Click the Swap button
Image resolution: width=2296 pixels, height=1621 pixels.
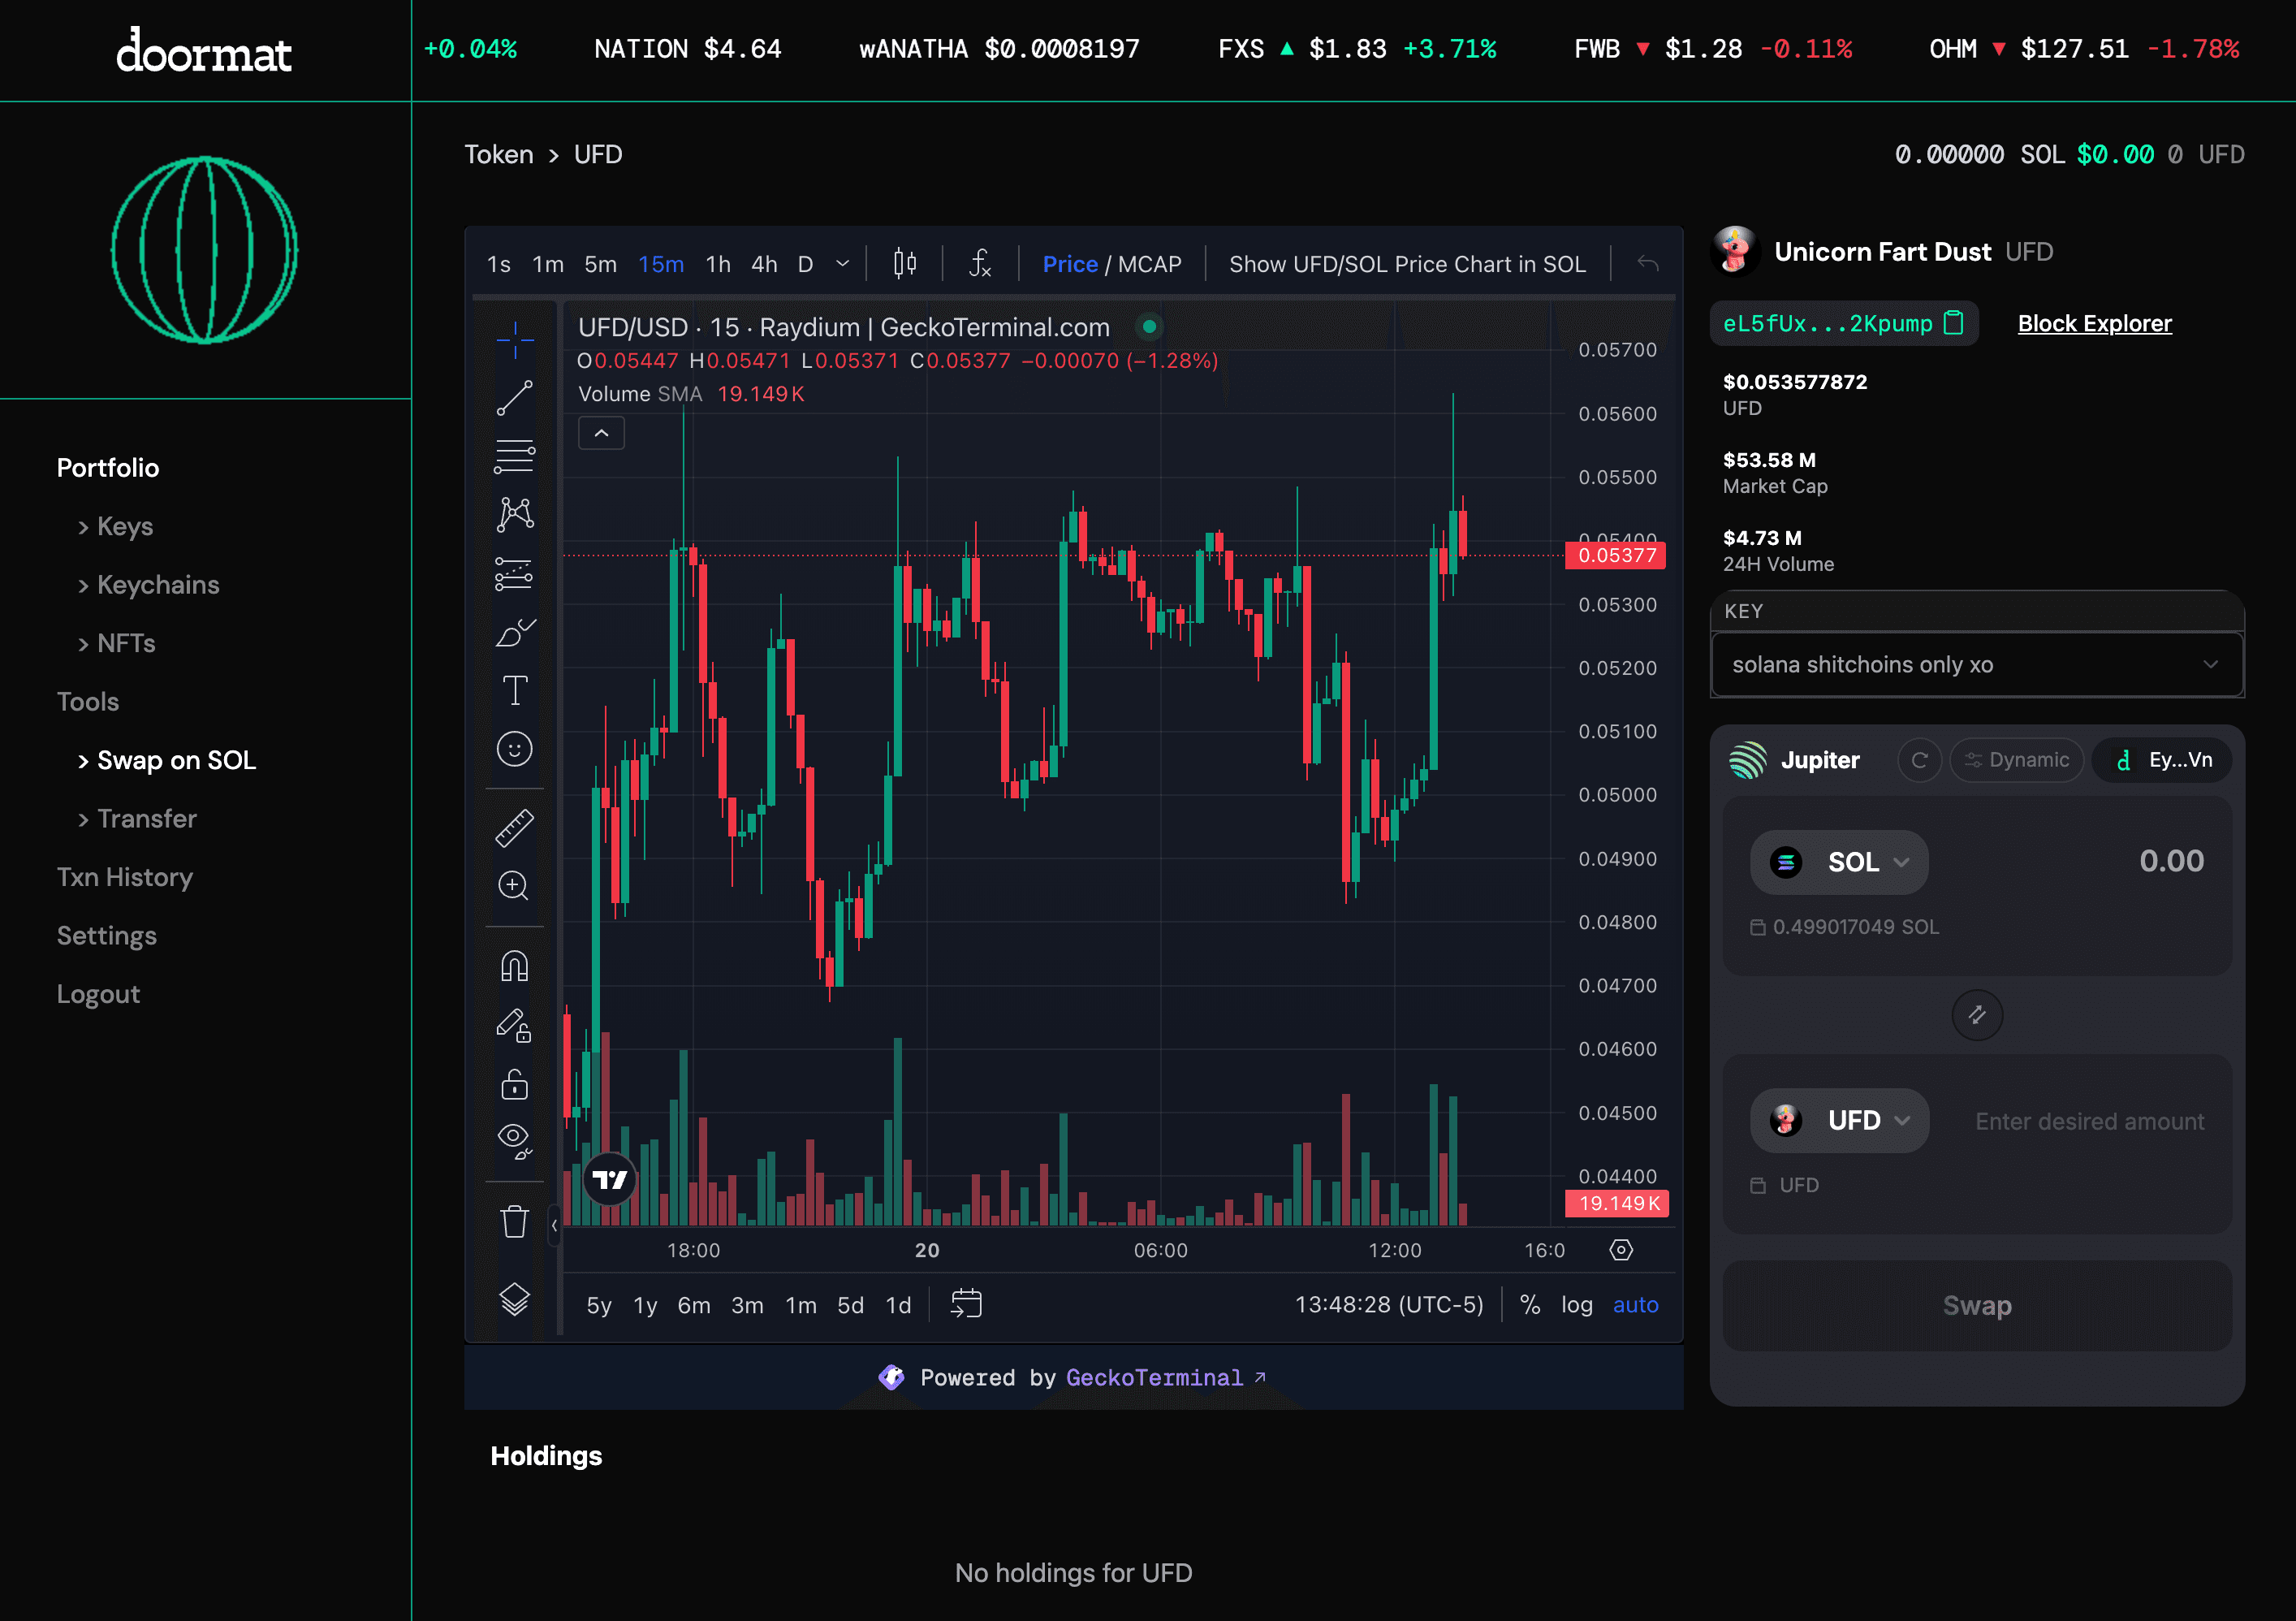1976,1305
